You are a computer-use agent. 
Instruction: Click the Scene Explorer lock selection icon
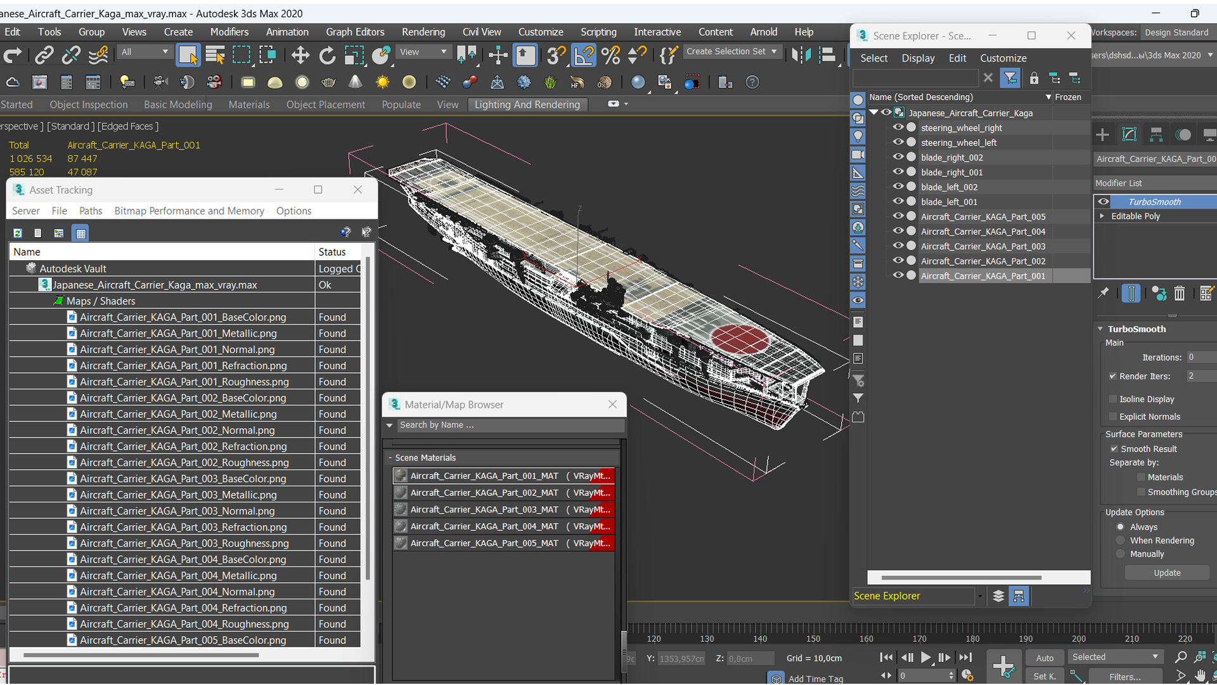[1034, 78]
